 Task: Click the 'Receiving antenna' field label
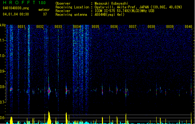pyautogui.click(x=71, y=15)
